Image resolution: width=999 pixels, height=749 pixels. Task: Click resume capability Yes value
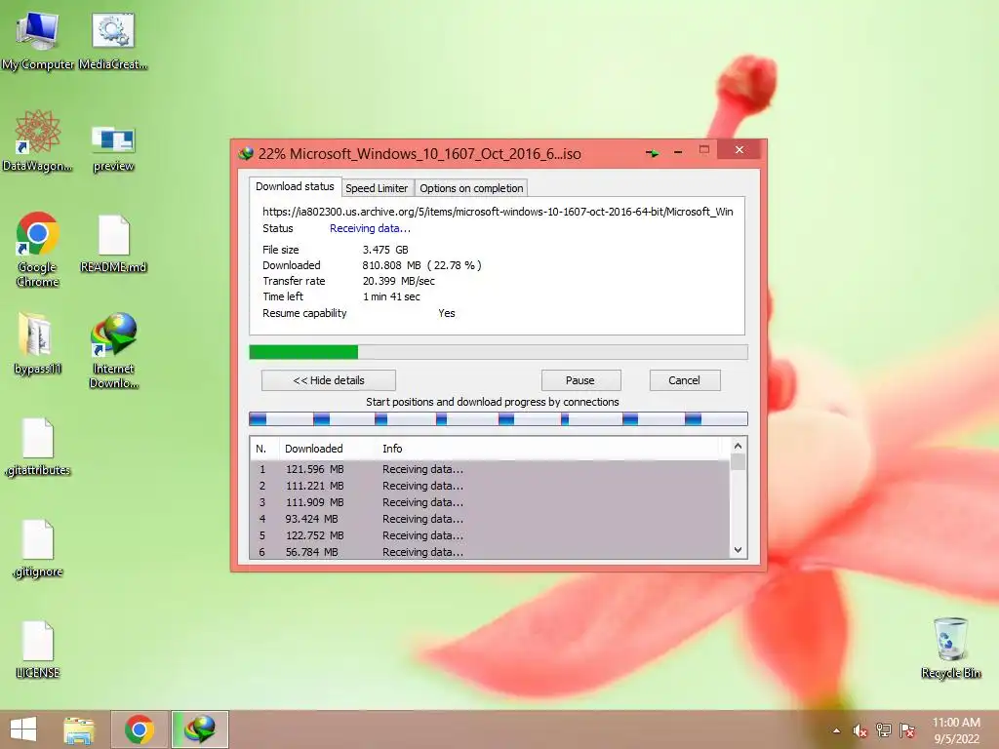click(x=447, y=313)
